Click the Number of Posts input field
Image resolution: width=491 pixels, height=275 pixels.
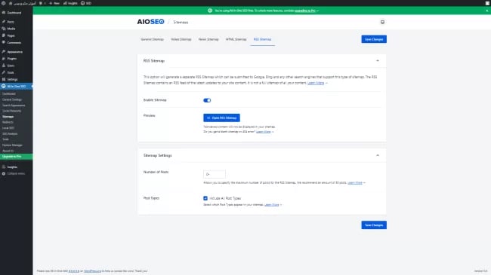click(x=215, y=174)
